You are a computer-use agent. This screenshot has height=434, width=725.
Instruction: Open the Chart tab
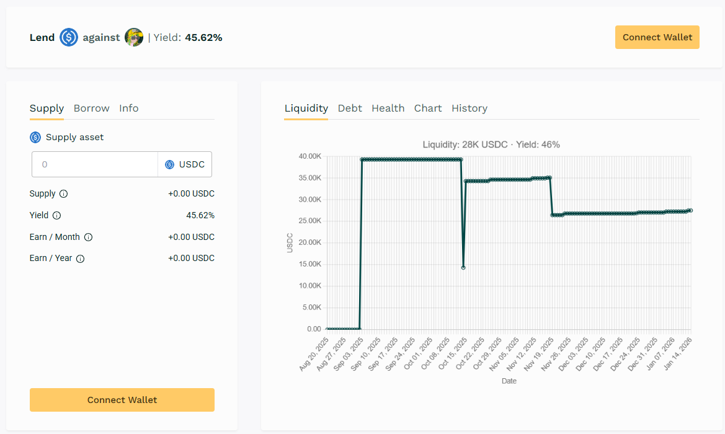pyautogui.click(x=428, y=108)
